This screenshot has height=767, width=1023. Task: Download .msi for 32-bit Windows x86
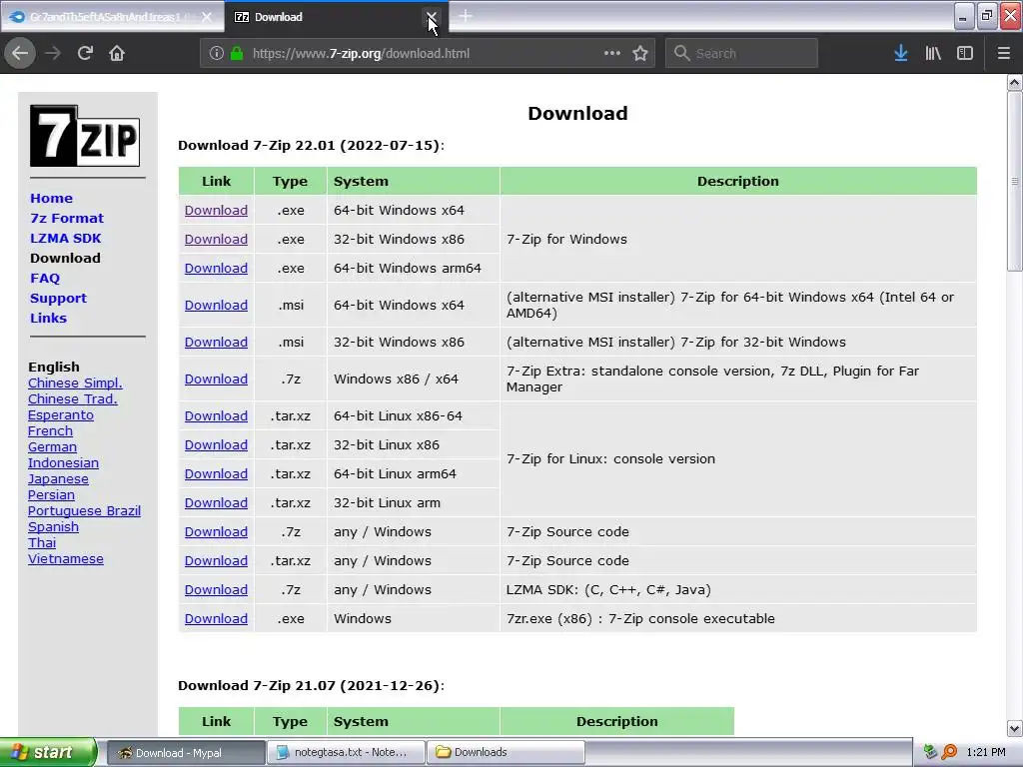(216, 343)
